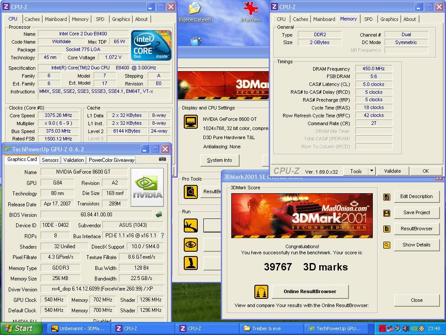Click the Pro Tools ResultBrowser magnifier icon
The width and height of the screenshot is (446, 335).
(191, 192)
